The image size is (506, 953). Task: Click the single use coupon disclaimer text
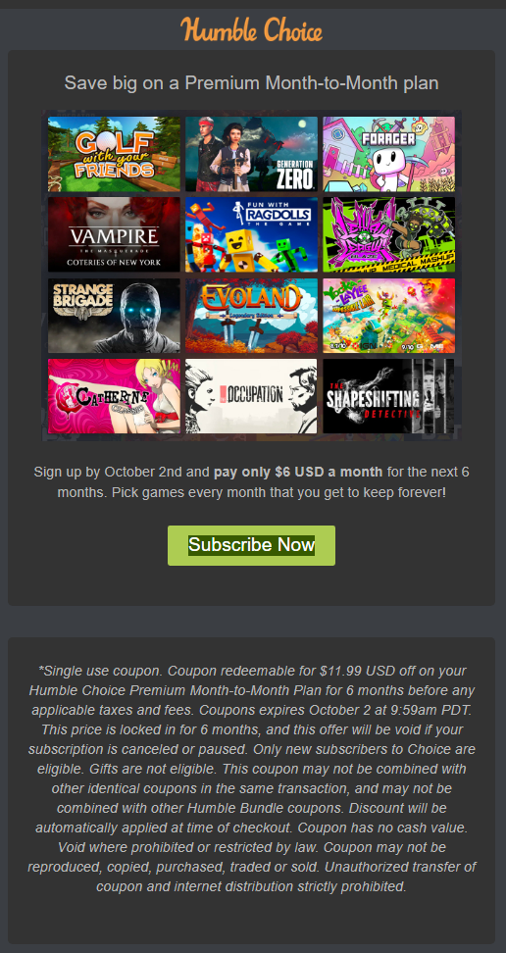(251, 778)
